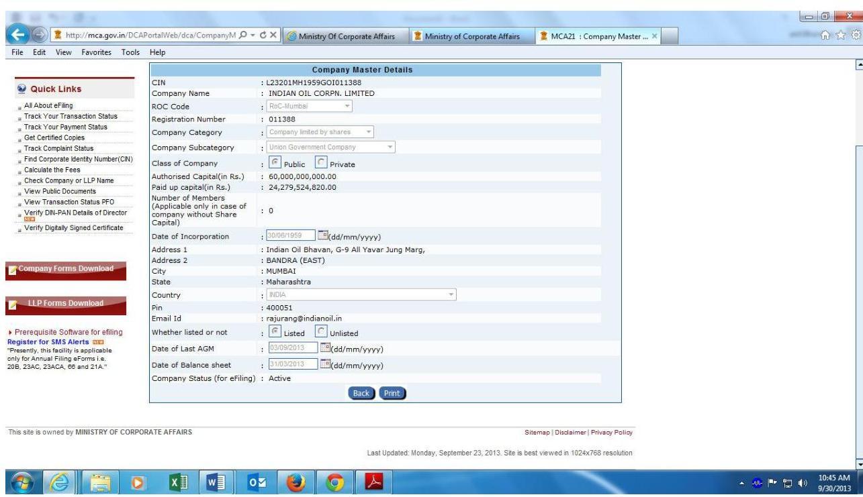Select the Public class radio button

[273, 164]
